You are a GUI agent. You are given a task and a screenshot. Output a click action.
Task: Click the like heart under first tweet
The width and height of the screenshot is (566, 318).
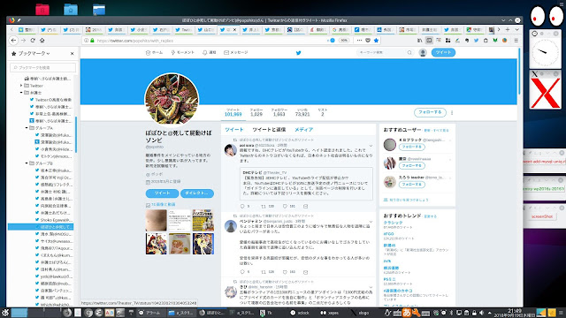coord(285,206)
